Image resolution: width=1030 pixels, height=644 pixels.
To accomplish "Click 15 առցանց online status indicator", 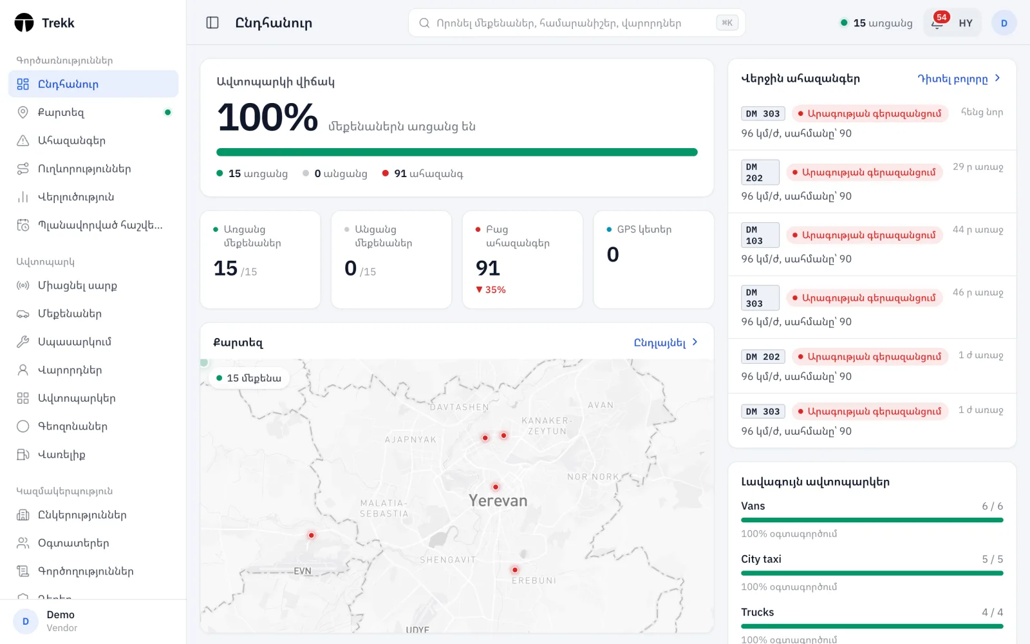I will 876,23.
